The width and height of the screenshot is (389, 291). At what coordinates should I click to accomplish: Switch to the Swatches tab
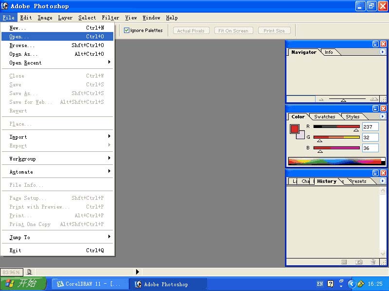click(324, 116)
